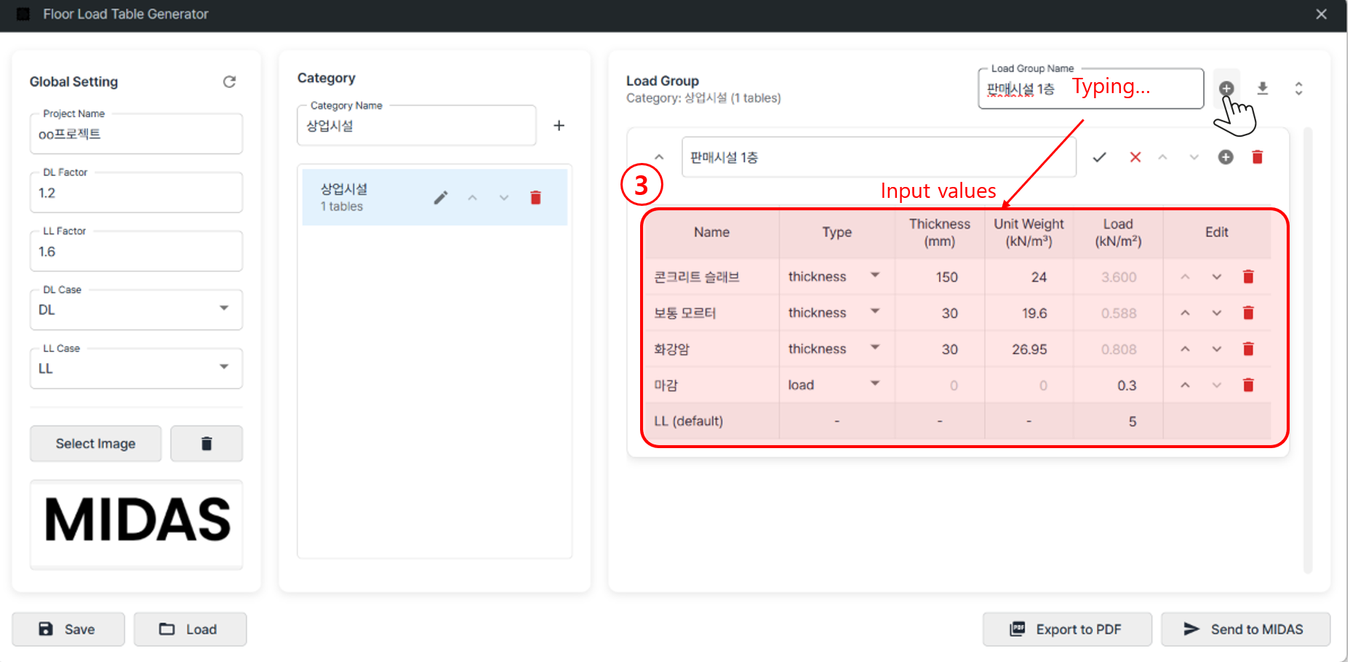Click the Select Image button
This screenshot has height=662, width=1350.
(95, 443)
